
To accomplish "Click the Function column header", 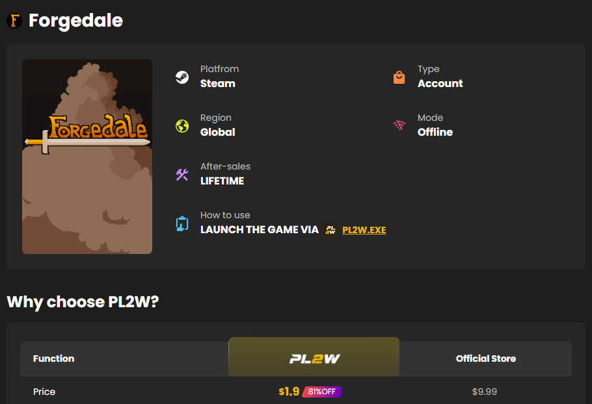I will click(53, 359).
